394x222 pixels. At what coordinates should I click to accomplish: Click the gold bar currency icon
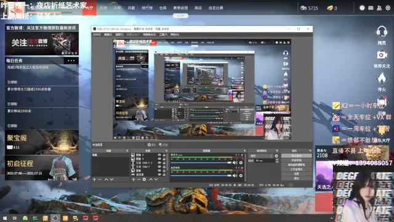click(x=330, y=8)
